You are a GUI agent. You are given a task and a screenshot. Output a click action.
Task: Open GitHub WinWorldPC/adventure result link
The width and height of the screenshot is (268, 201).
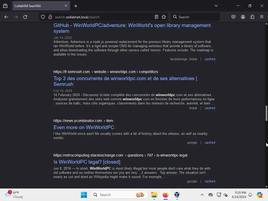click(x=132, y=28)
